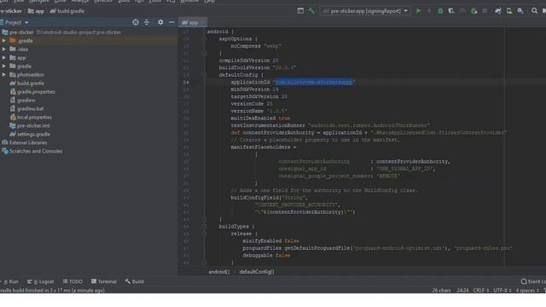Open SDK Manager from toolbar
This screenshot has width=546, height=307.
520,11
